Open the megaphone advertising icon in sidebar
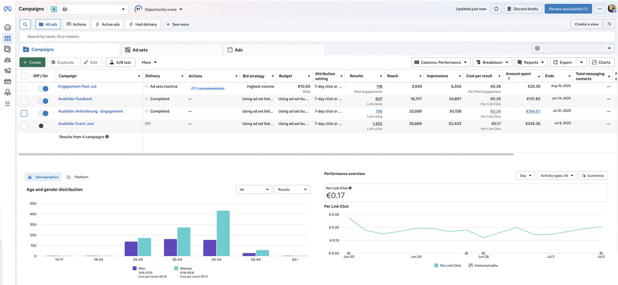 click(7, 71)
